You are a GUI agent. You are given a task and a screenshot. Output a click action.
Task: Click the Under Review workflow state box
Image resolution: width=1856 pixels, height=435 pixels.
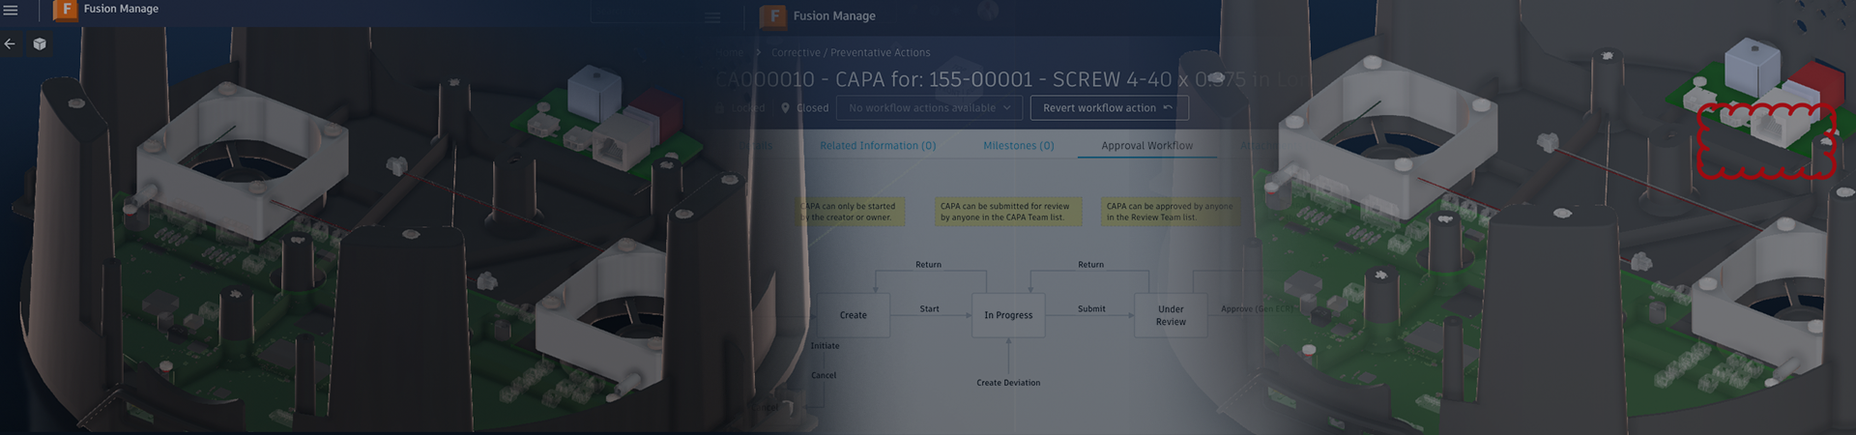click(x=1171, y=315)
